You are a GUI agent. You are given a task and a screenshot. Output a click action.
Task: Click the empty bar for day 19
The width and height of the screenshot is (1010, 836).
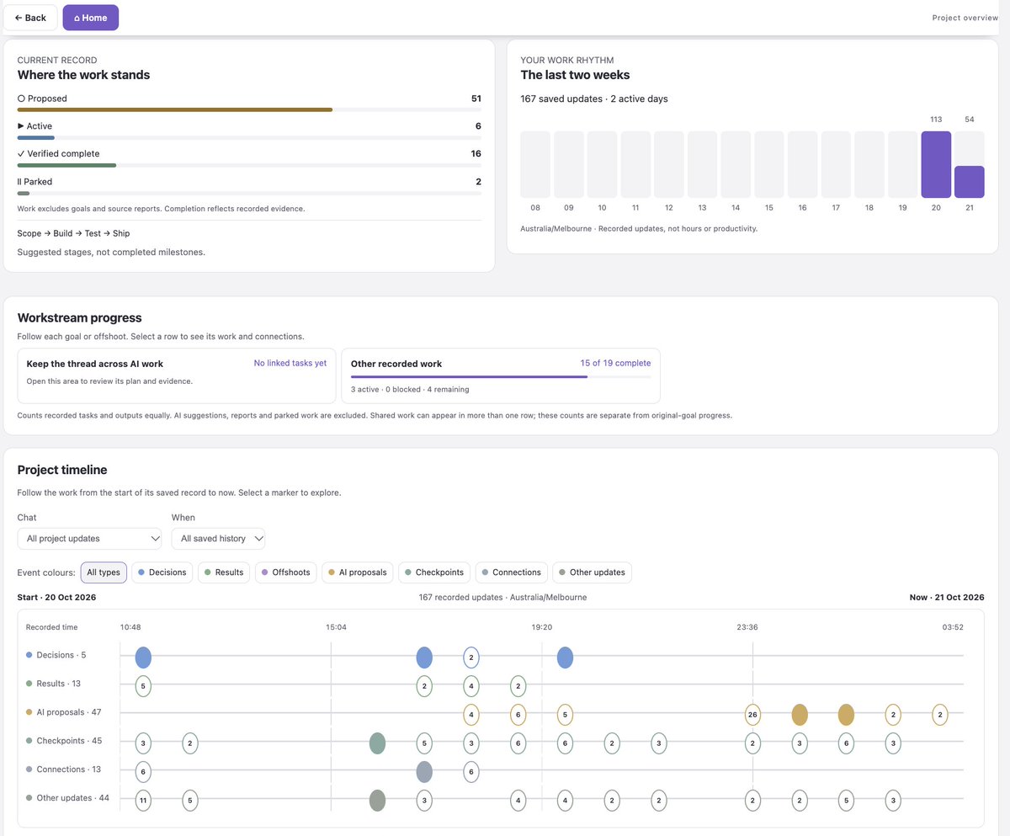pos(902,164)
